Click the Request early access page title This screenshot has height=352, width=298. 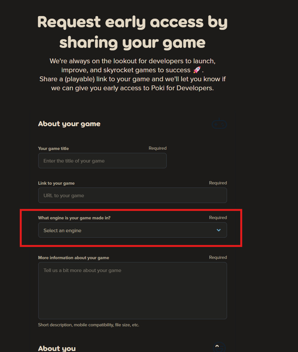(x=132, y=32)
